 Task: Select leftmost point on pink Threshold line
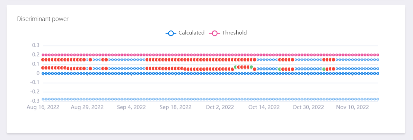tap(43, 55)
